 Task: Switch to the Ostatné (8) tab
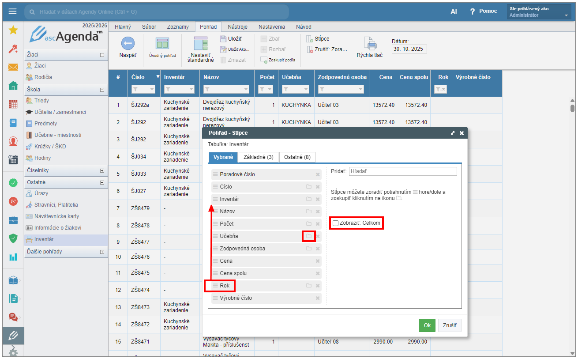tap(297, 157)
